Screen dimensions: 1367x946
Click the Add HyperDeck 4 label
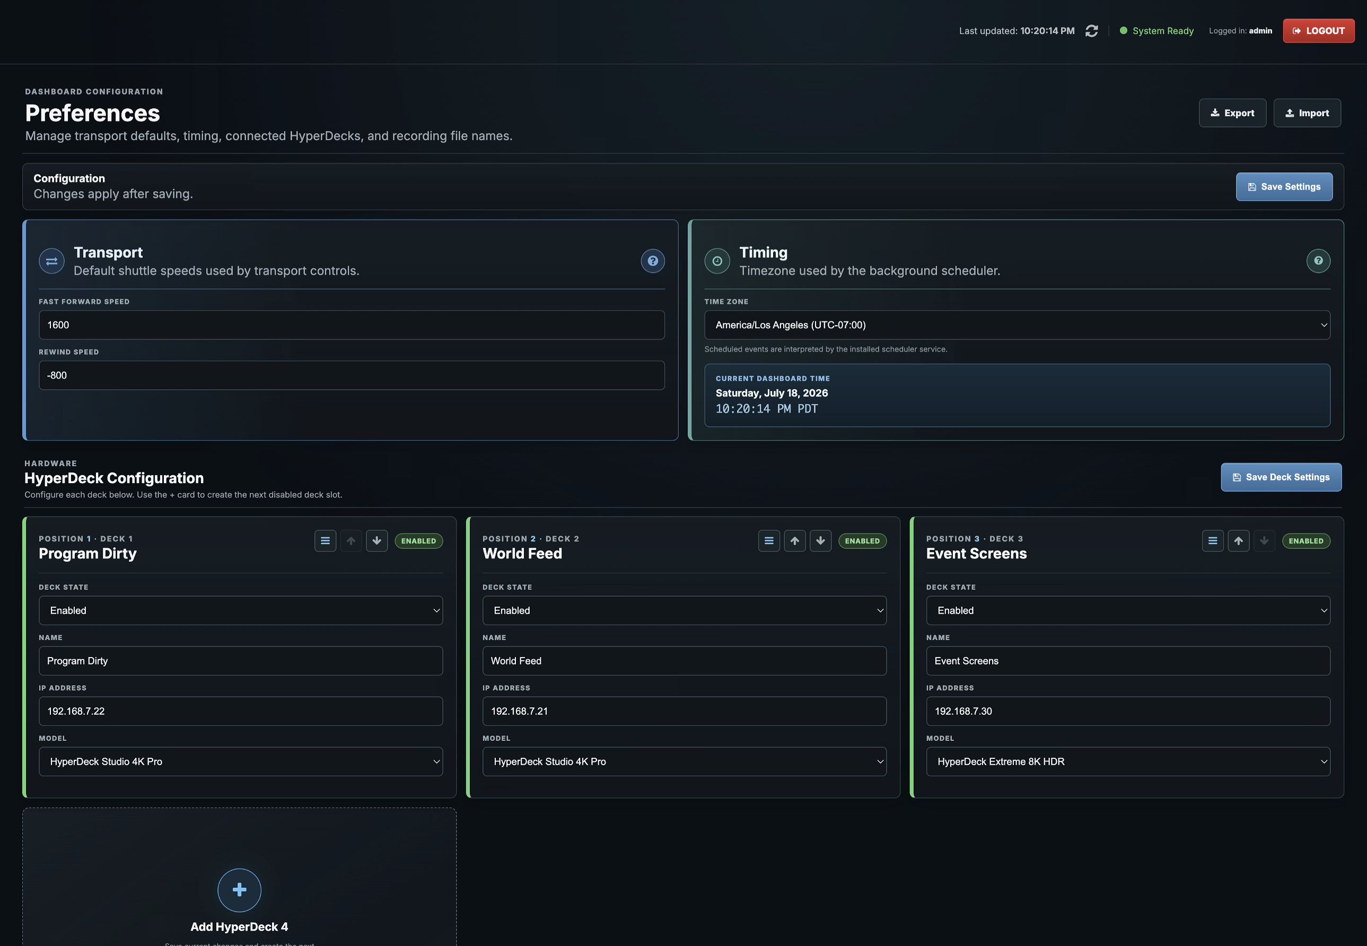239,927
